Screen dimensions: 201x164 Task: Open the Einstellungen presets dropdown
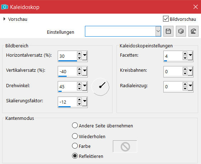coord(158,31)
